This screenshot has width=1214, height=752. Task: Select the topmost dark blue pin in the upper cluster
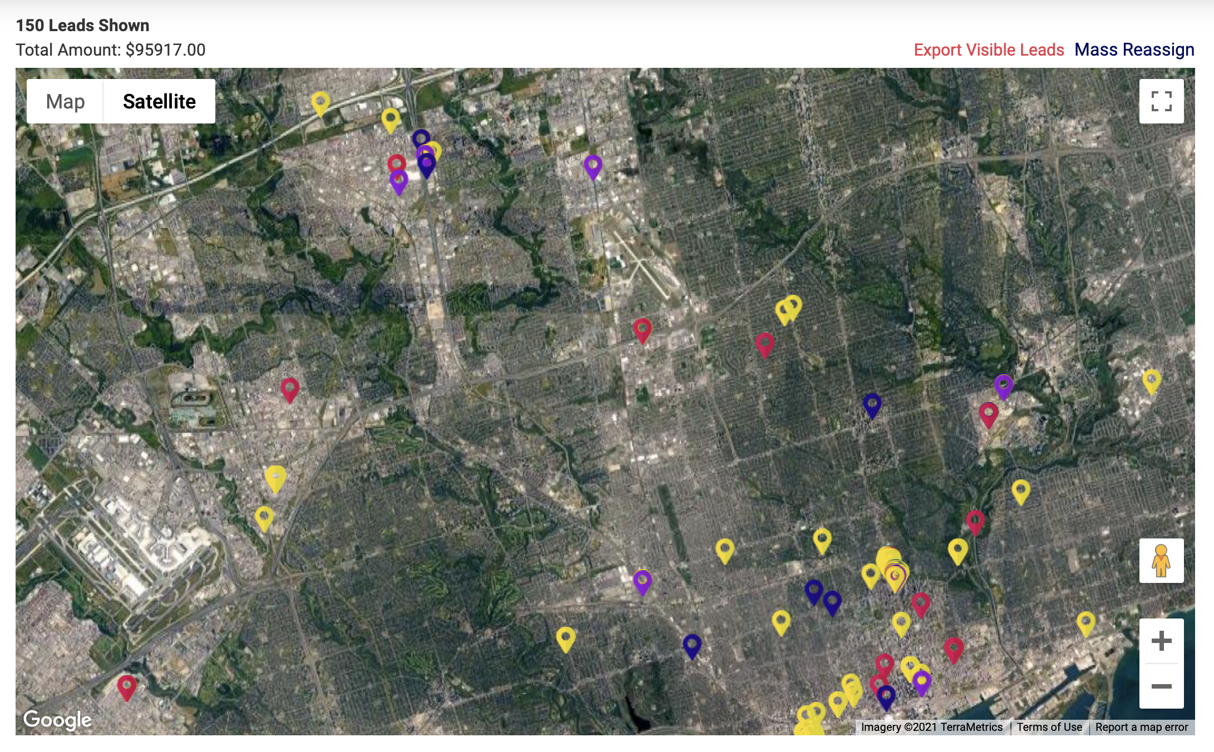(421, 137)
